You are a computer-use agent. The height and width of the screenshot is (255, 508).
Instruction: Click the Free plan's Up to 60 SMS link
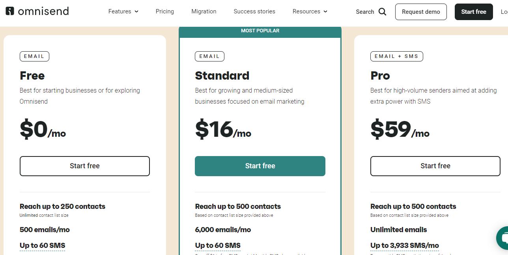pos(42,245)
